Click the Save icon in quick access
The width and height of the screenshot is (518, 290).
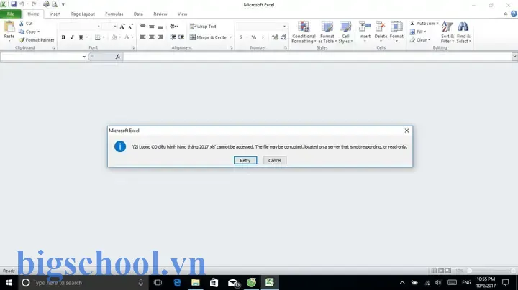tap(14, 4)
